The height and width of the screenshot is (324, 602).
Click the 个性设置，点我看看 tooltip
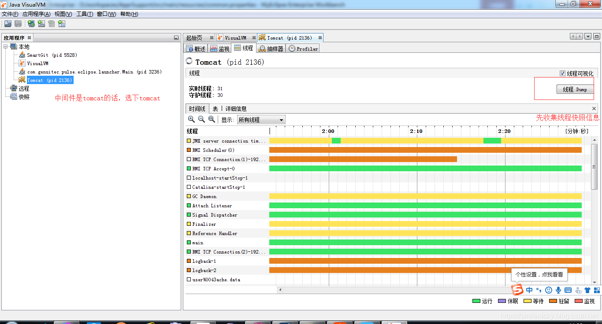tap(539, 274)
